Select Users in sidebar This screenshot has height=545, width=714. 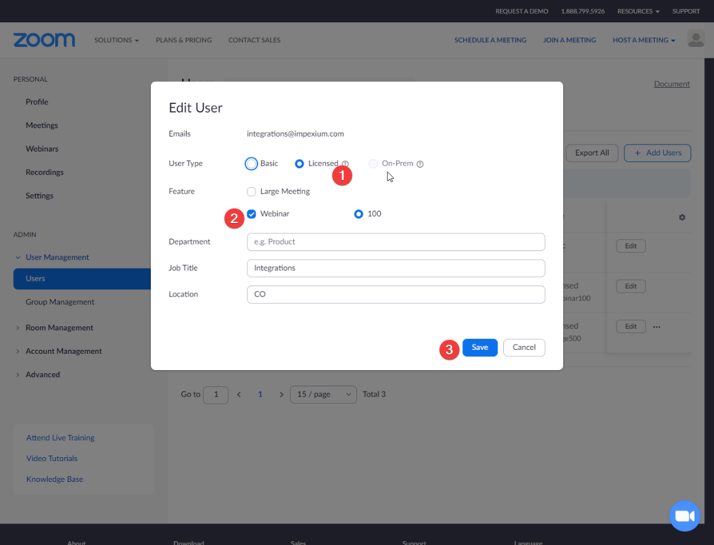(82, 278)
